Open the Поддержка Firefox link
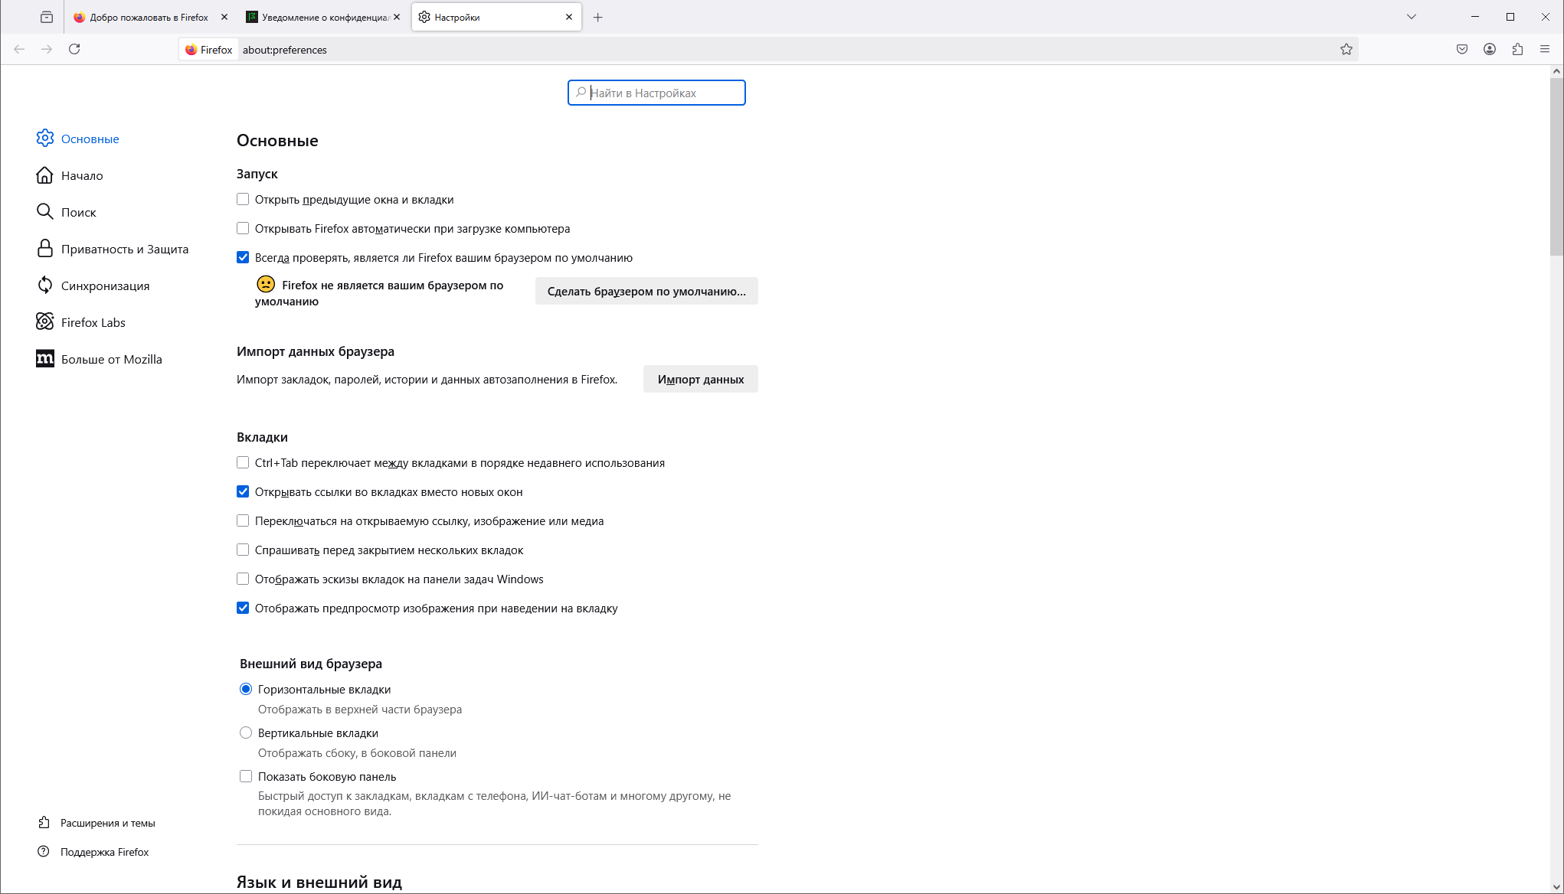The height and width of the screenshot is (894, 1564). (x=93, y=852)
